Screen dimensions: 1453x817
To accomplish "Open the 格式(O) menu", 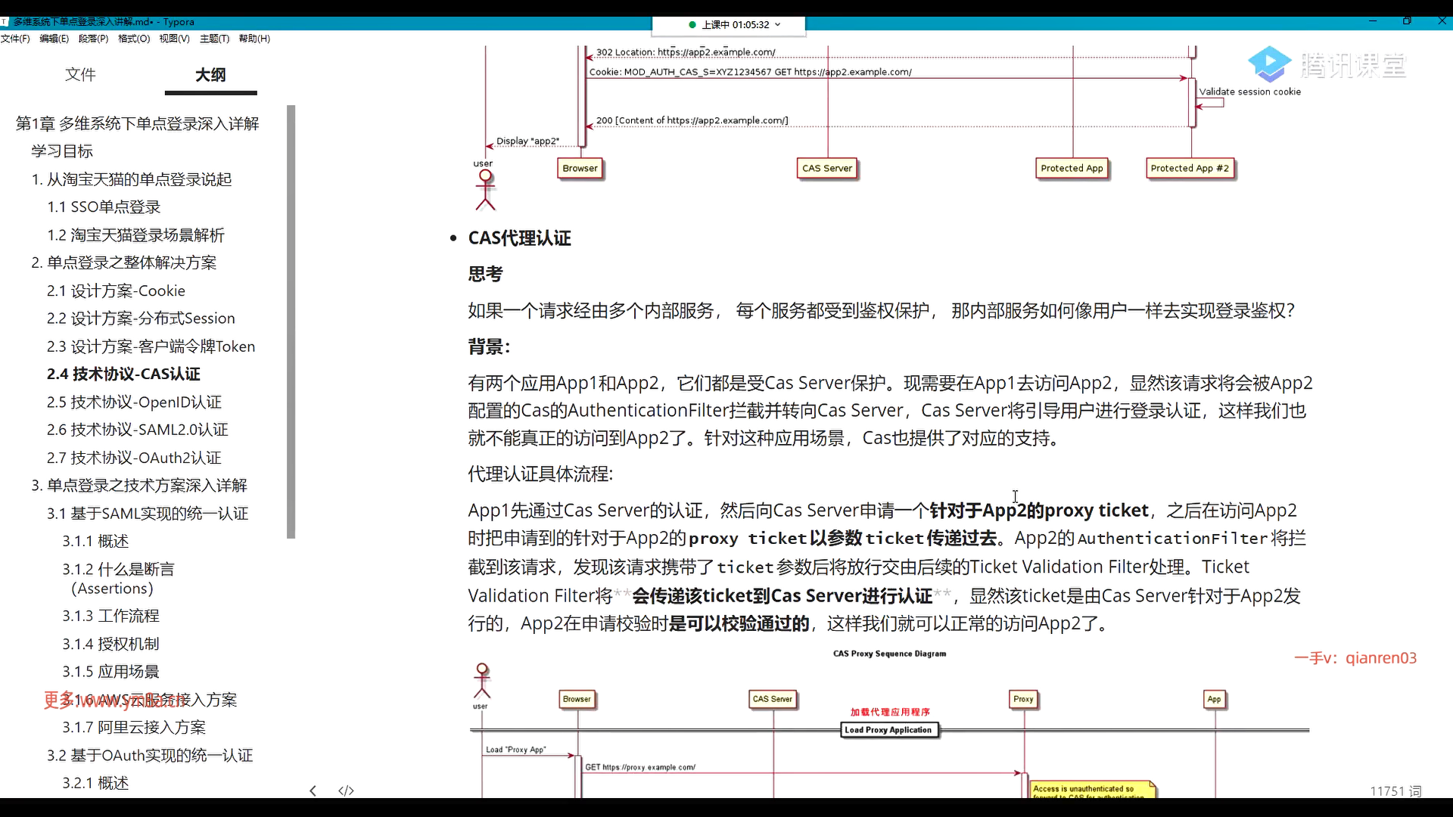I will pyautogui.click(x=134, y=39).
